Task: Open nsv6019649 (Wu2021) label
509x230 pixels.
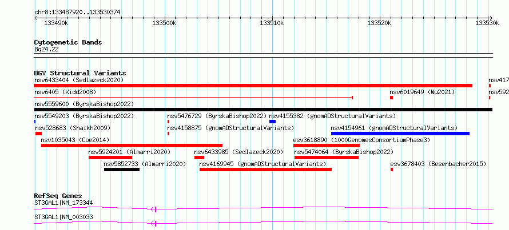Action: point(422,92)
